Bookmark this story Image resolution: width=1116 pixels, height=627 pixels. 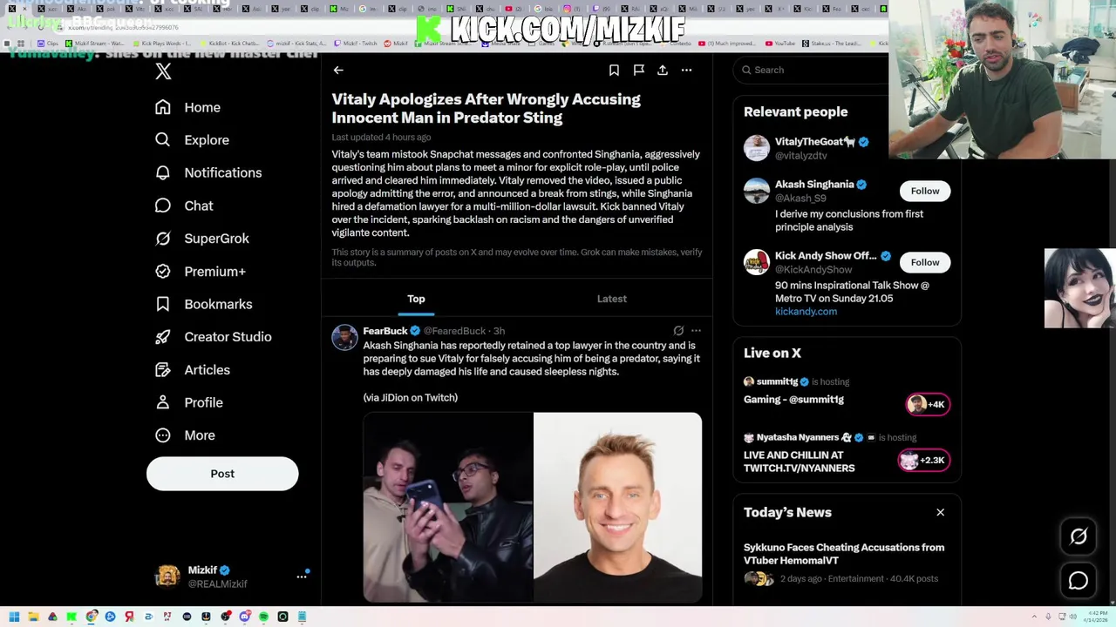[614, 70]
